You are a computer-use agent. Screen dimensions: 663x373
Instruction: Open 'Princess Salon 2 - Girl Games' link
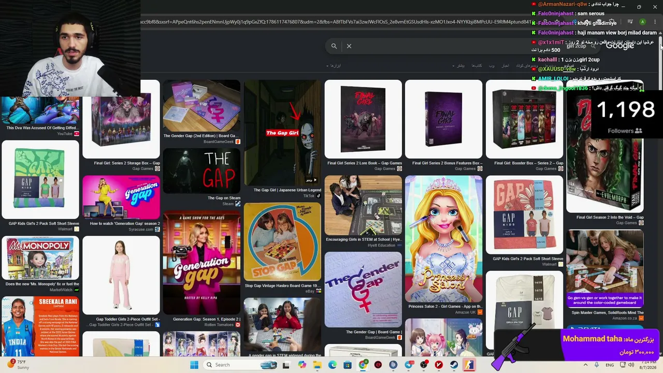(445, 306)
